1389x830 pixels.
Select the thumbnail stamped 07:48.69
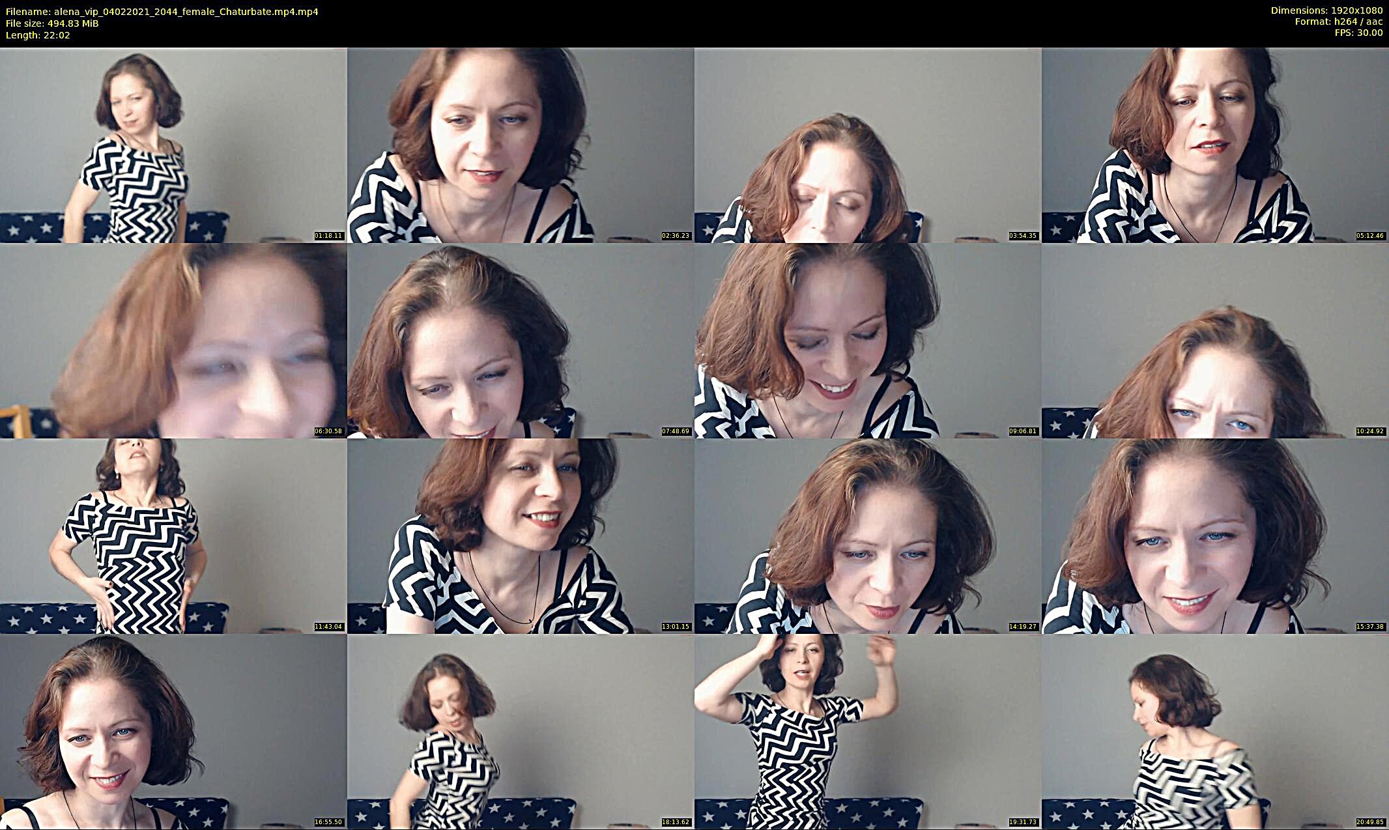[521, 340]
